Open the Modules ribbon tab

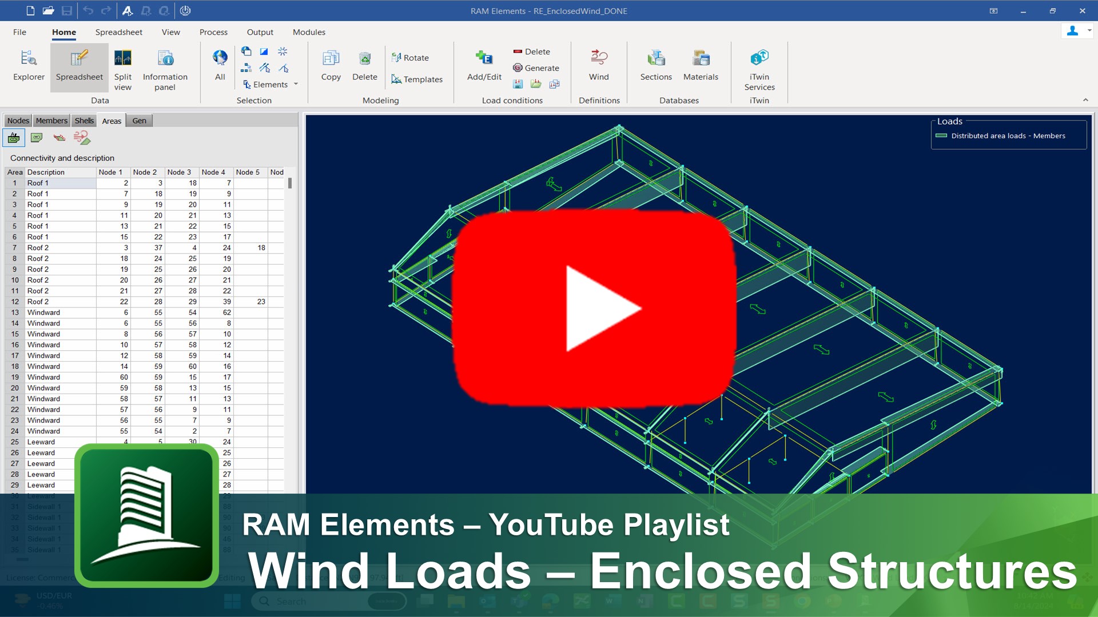click(x=309, y=32)
